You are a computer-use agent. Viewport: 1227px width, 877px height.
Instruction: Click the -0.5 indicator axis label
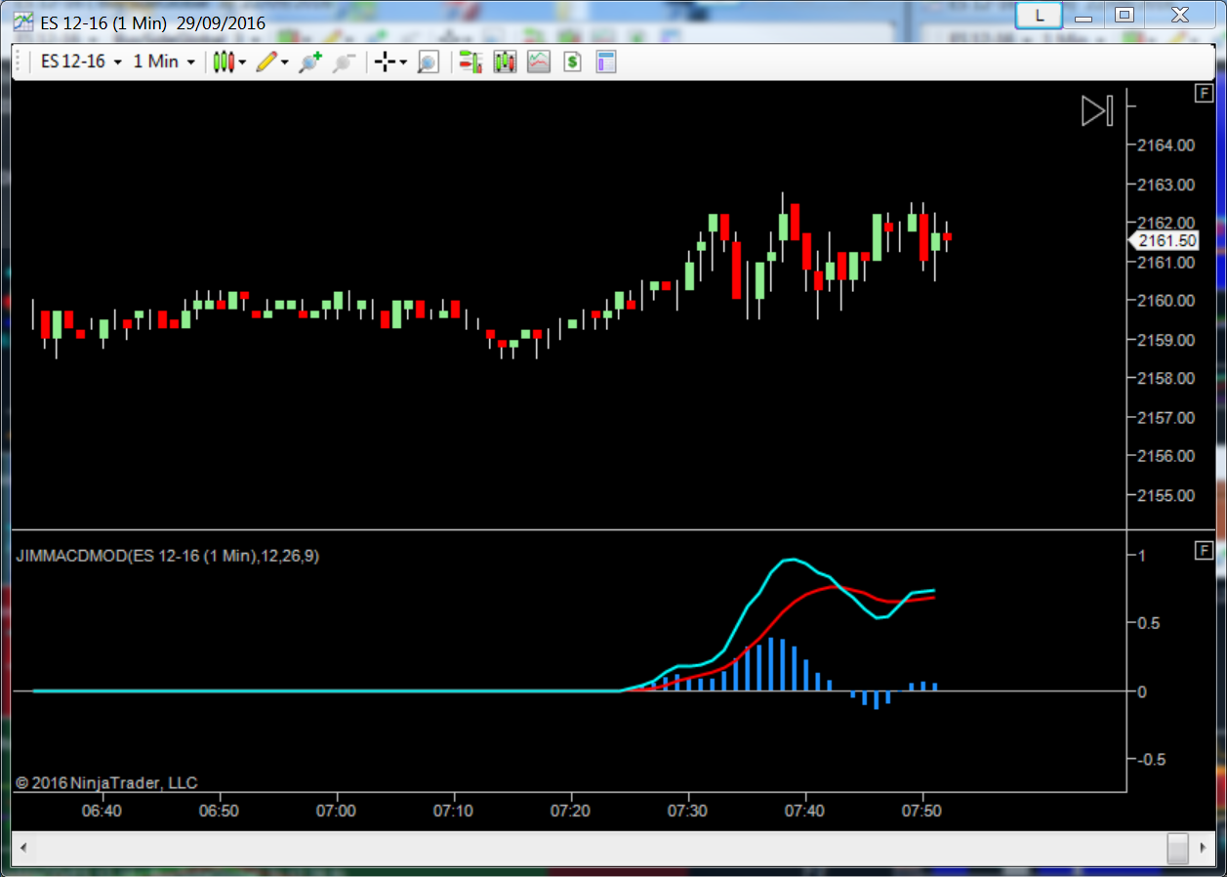click(x=1152, y=759)
